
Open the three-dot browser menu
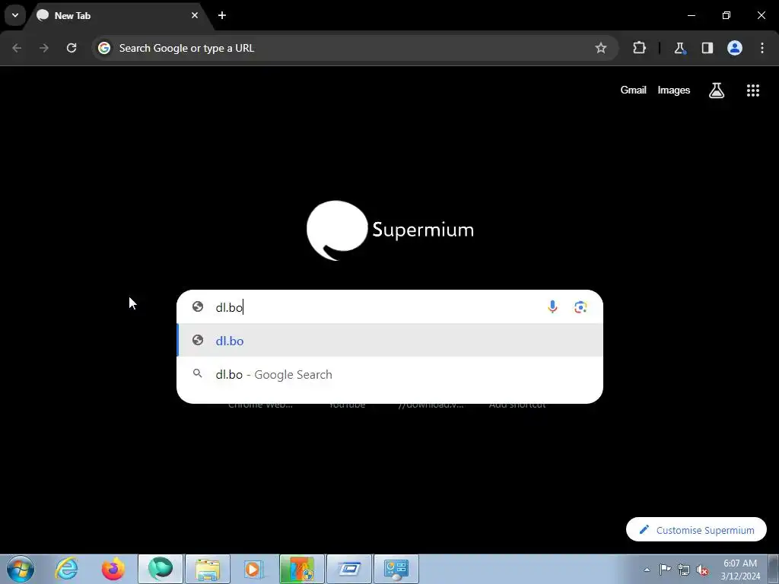click(762, 48)
